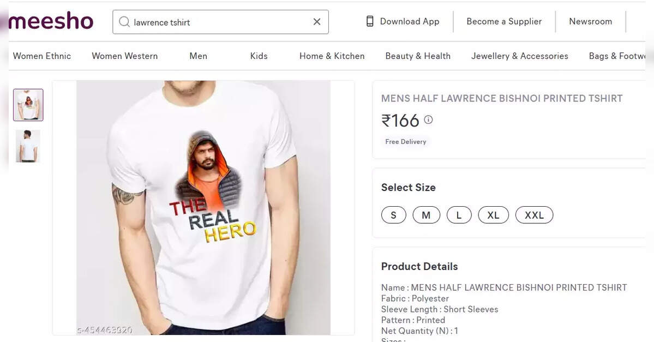This screenshot has width=654, height=342.
Task: Go to Become a Supplier link
Action: point(504,21)
